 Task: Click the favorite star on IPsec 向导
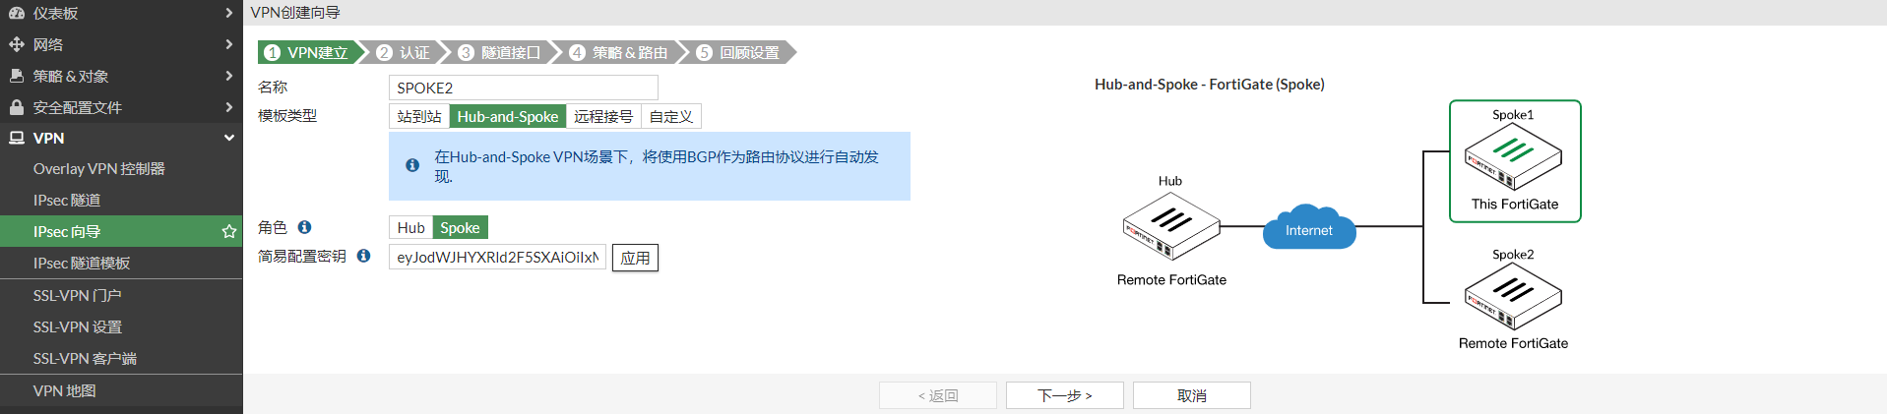click(x=229, y=232)
